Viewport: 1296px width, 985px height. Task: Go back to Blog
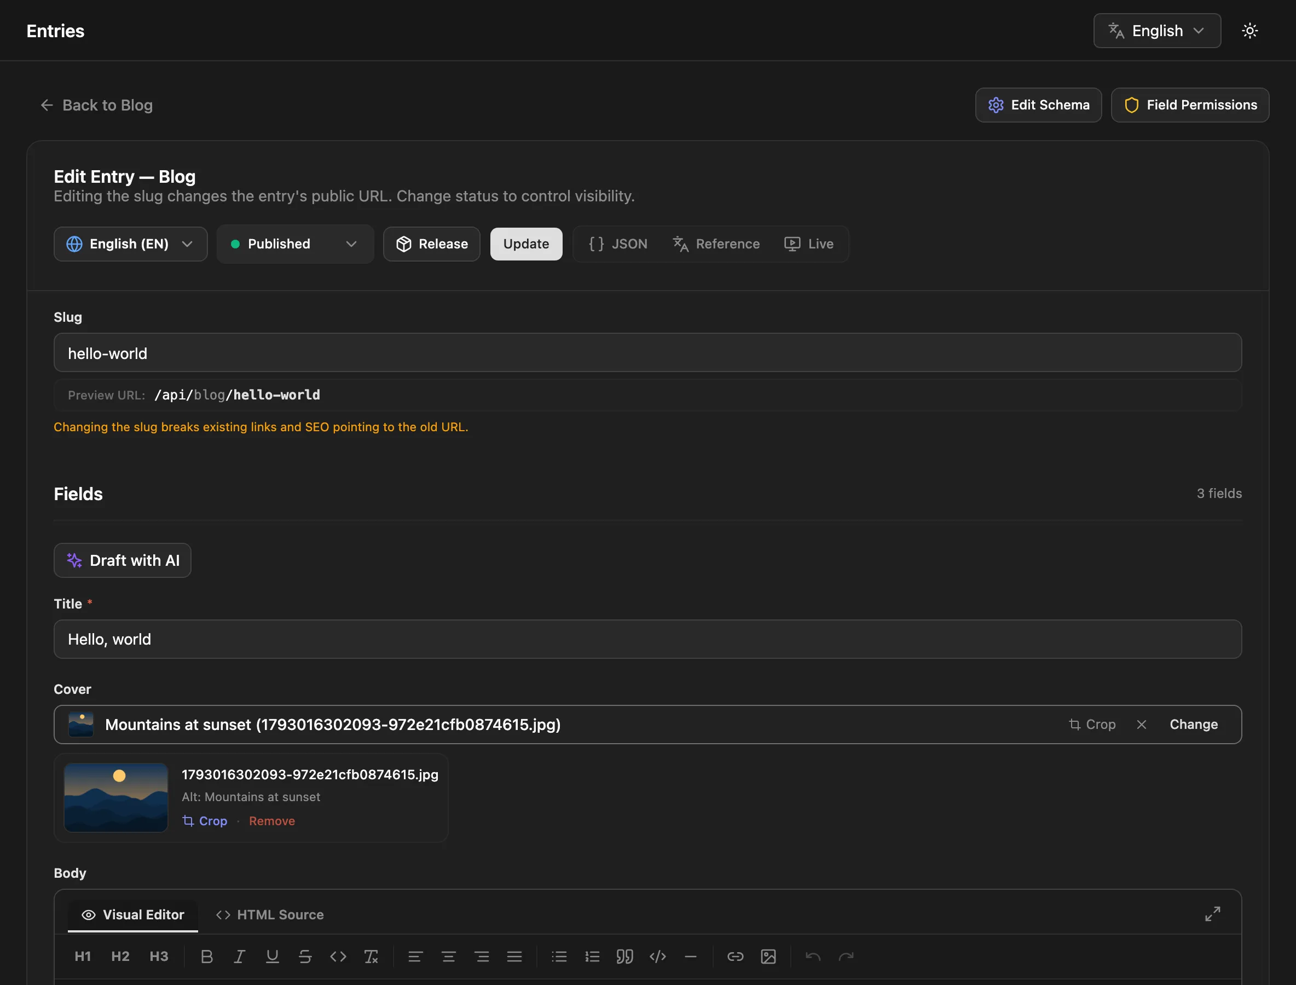(x=96, y=105)
